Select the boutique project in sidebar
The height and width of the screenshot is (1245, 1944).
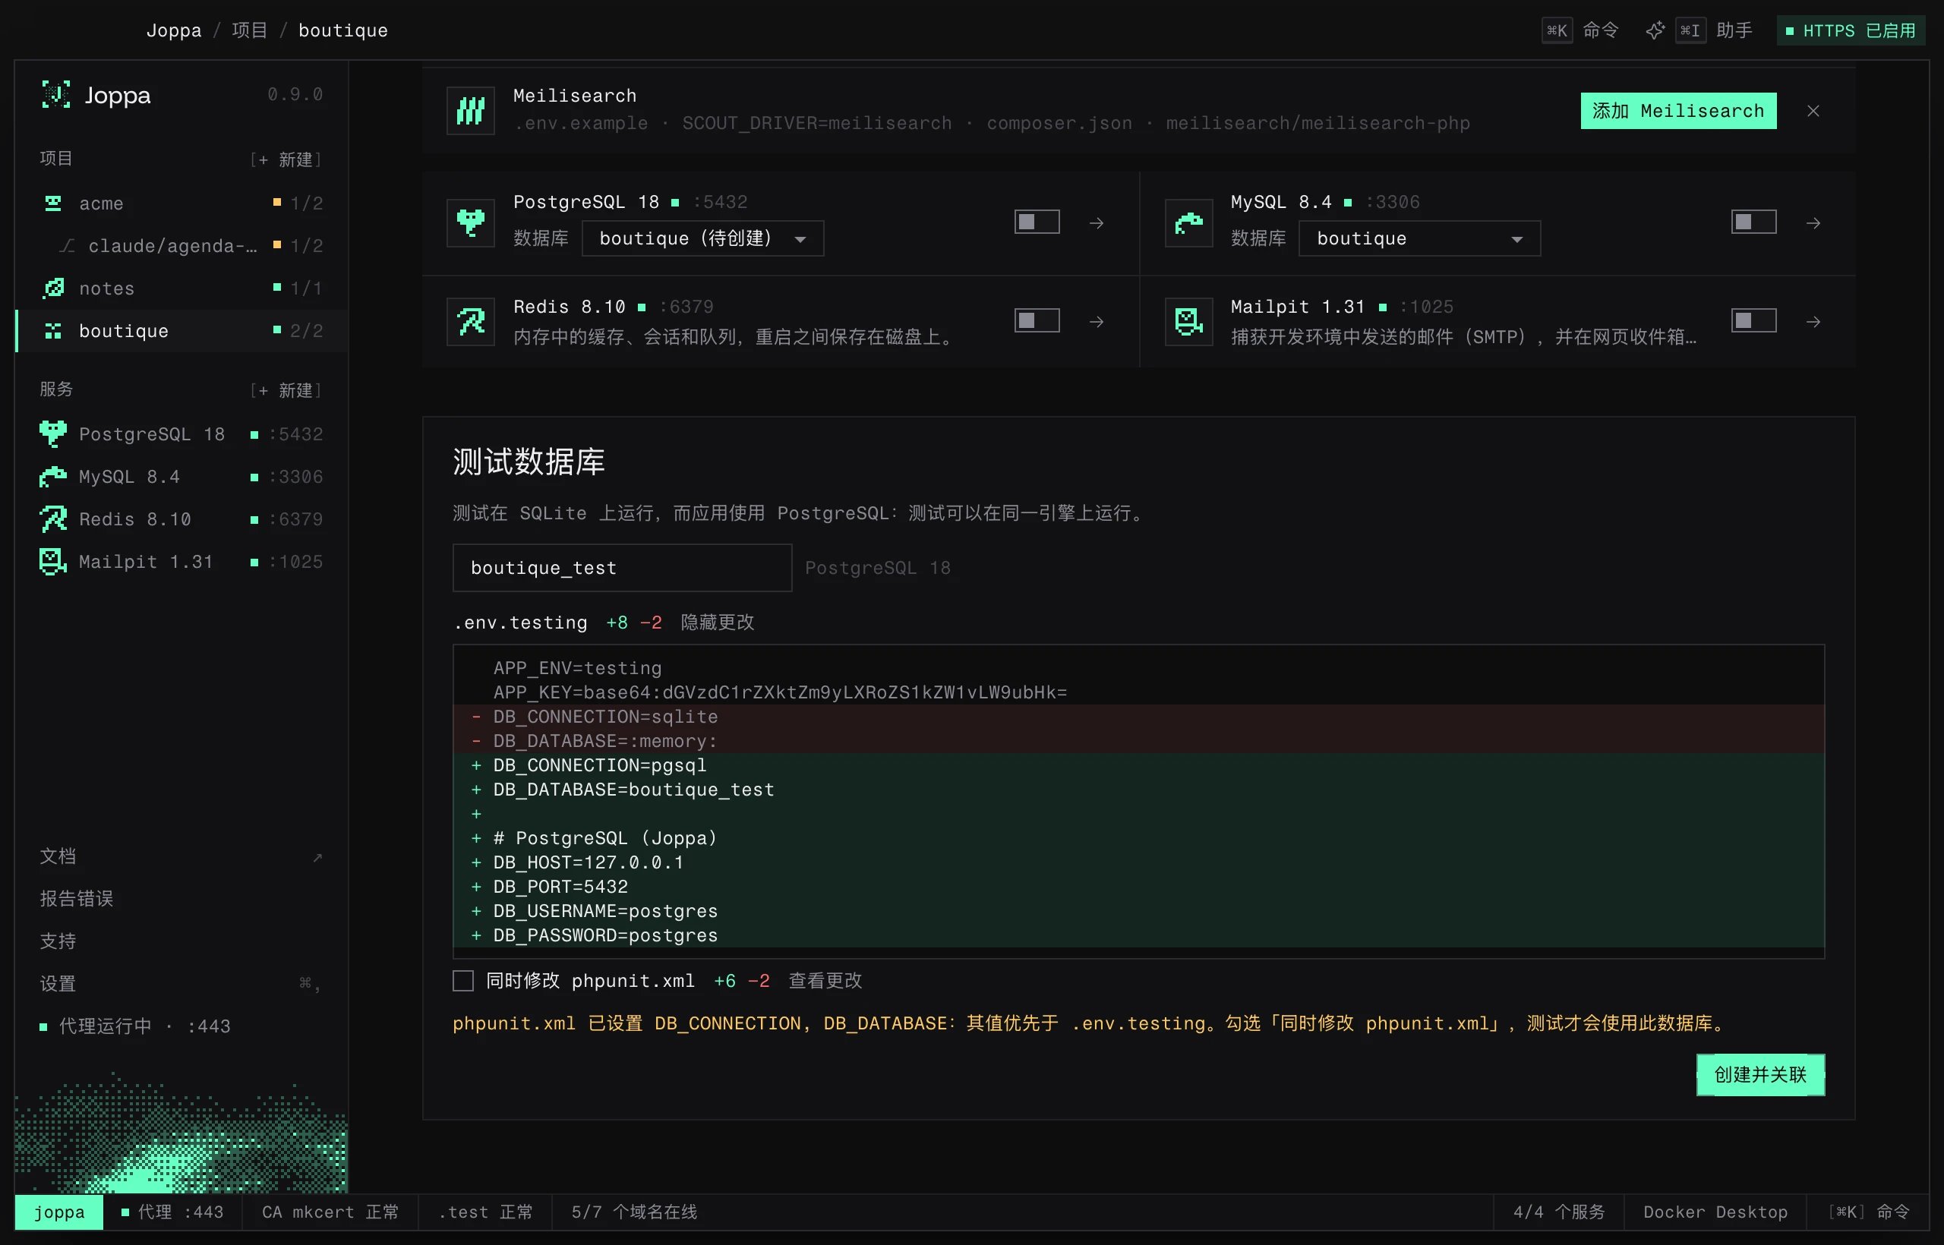tap(182, 331)
